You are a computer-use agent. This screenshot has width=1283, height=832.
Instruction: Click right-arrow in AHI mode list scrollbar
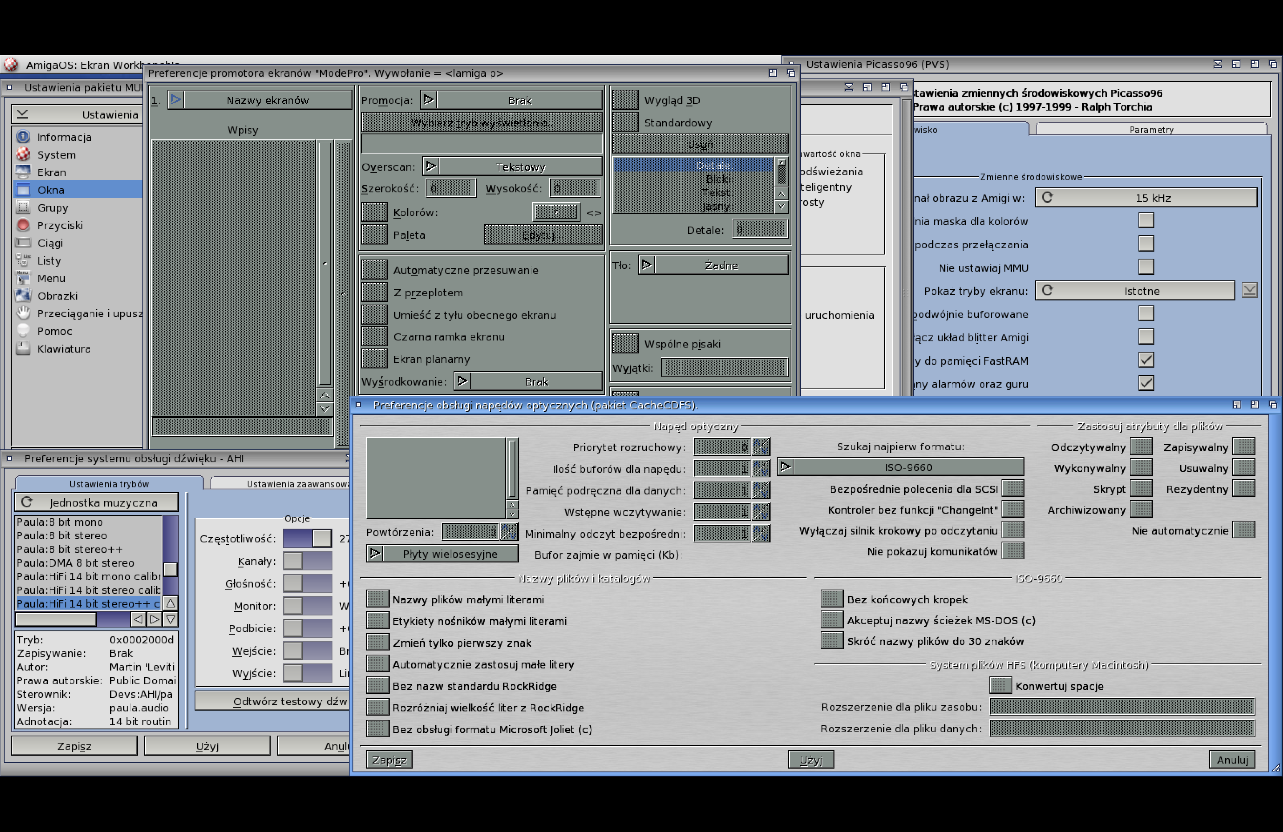(x=154, y=619)
